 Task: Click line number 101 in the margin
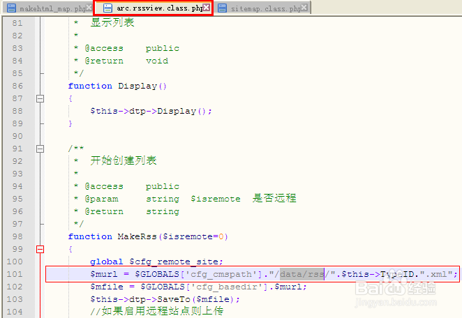pyautogui.click(x=15, y=274)
